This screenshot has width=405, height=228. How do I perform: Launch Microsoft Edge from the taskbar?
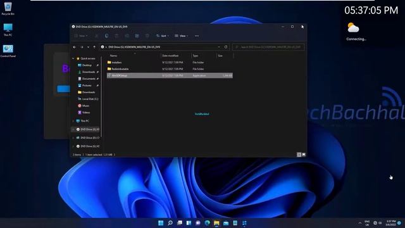[207, 223]
